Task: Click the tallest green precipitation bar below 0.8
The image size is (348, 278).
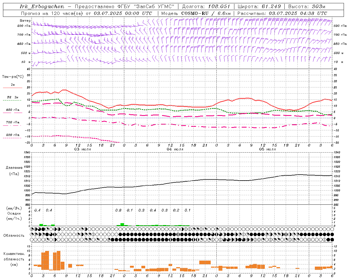Action: pyautogui.click(x=122, y=225)
